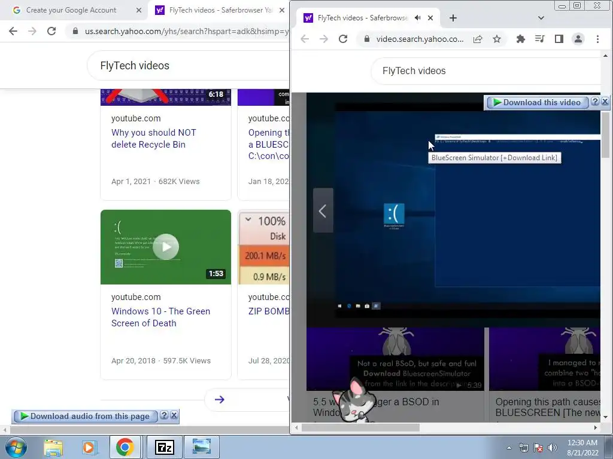This screenshot has height=459, width=613.
Task: Open Windows Start menu
Action: point(16,447)
